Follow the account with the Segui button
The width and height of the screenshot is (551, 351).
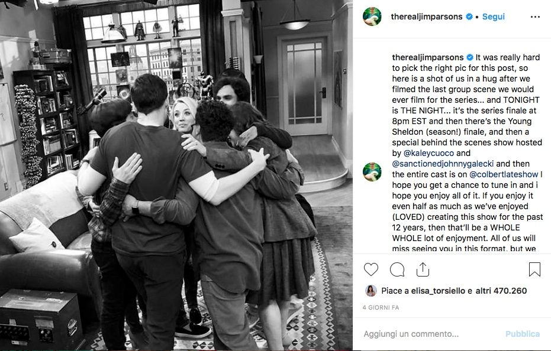pos(494,17)
